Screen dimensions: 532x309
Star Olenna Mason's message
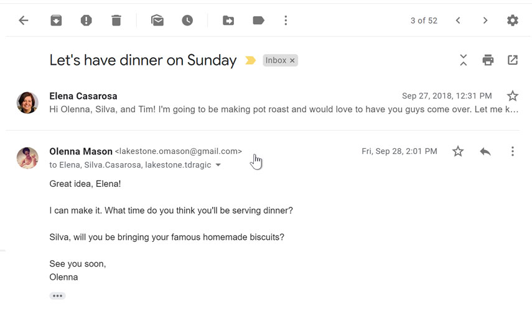[458, 151]
